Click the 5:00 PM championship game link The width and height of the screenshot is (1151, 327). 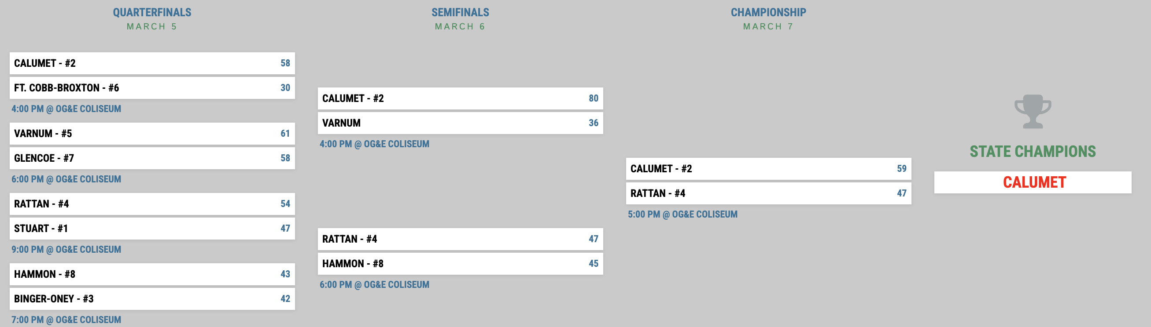[682, 214]
